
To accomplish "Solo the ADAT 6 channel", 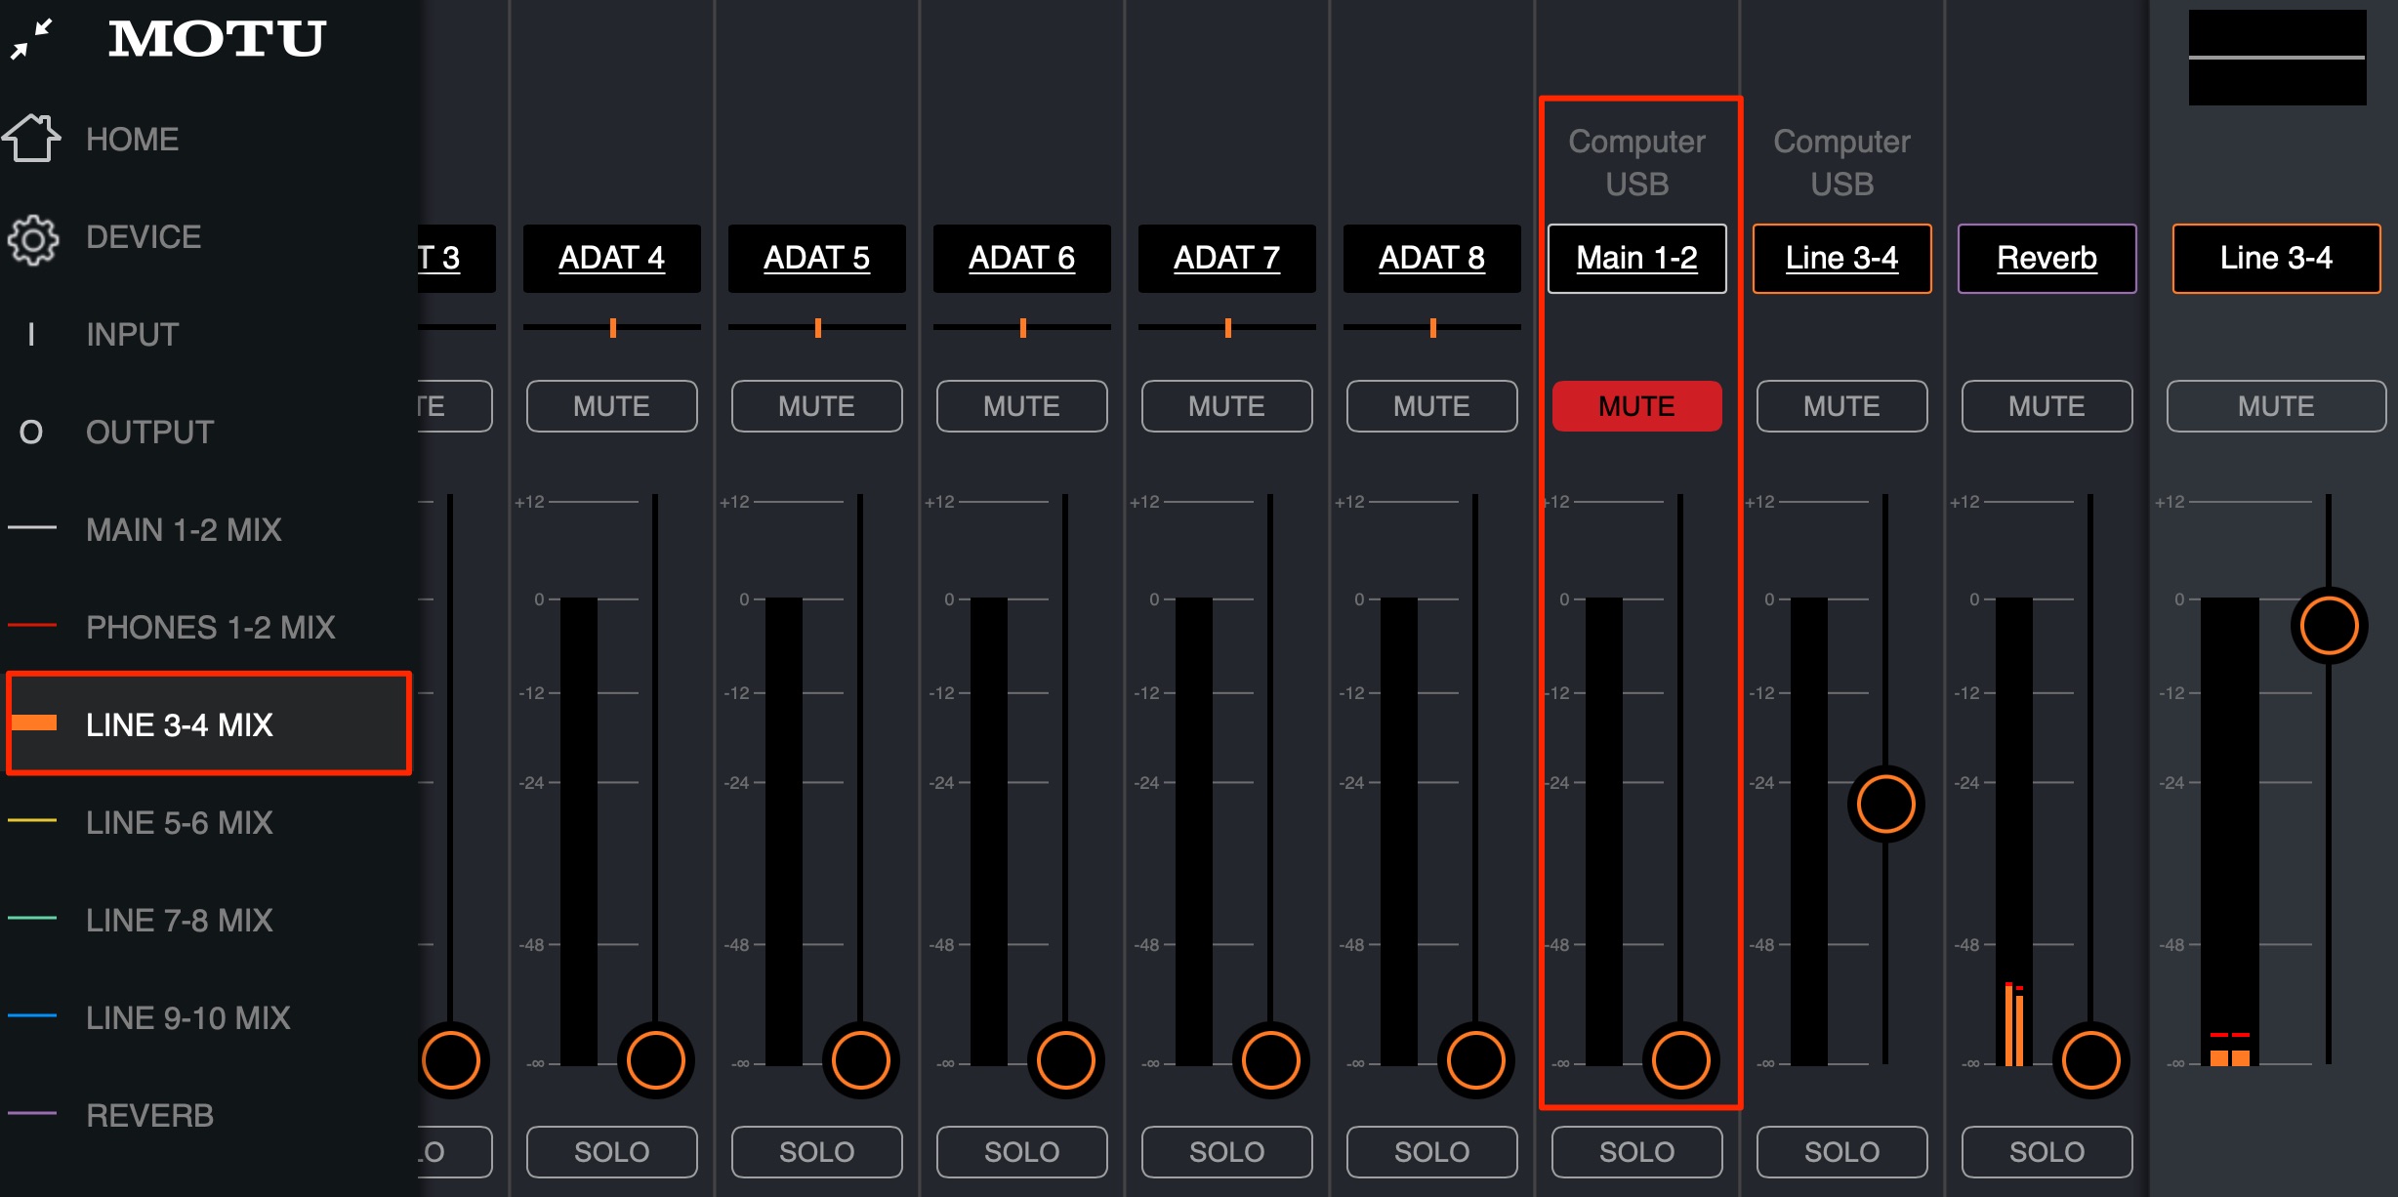I will coord(1021,1152).
